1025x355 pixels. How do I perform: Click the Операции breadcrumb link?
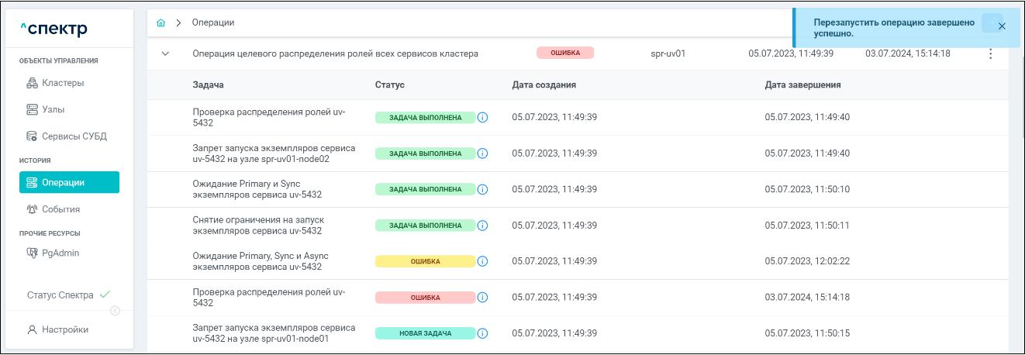[x=213, y=23]
